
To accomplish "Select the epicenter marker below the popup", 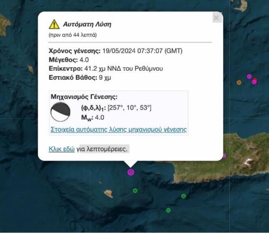I will [131, 172].
